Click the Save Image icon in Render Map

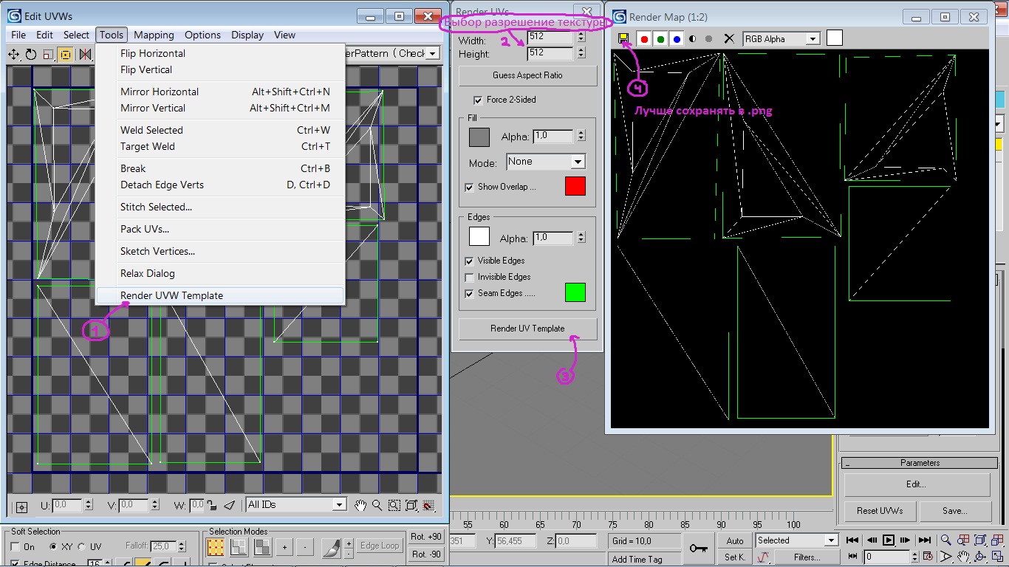pyautogui.click(x=623, y=38)
